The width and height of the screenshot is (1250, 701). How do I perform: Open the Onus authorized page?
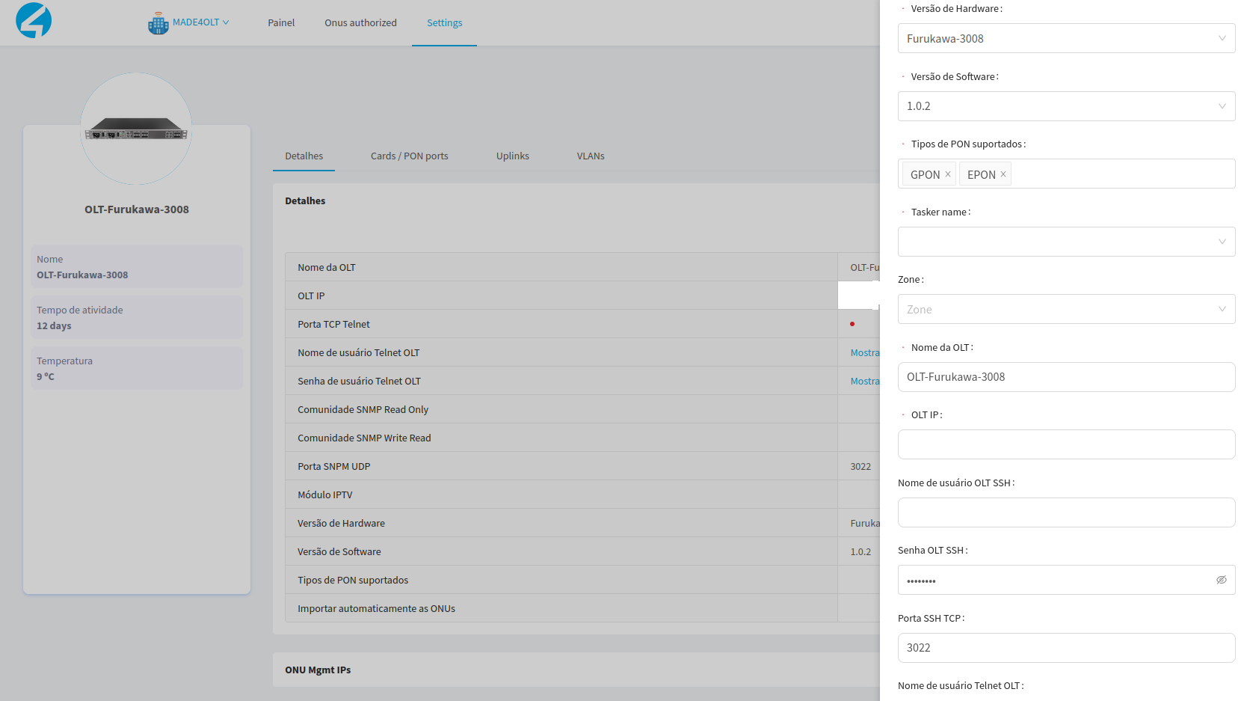tap(360, 23)
